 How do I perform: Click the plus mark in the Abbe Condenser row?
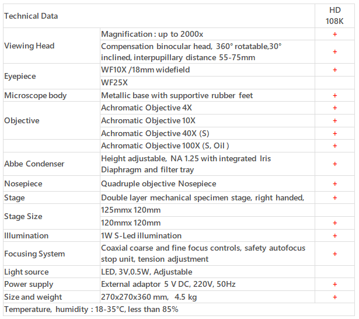click(x=334, y=164)
